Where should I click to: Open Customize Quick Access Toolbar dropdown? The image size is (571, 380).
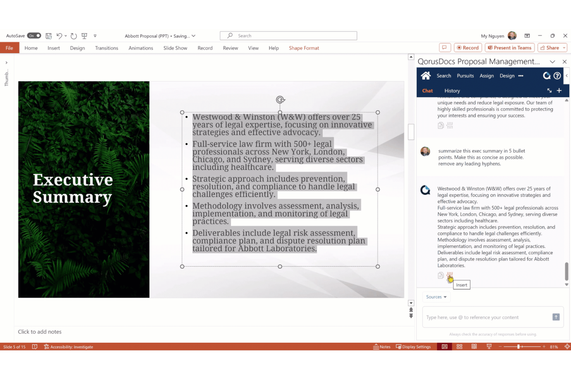95,36
